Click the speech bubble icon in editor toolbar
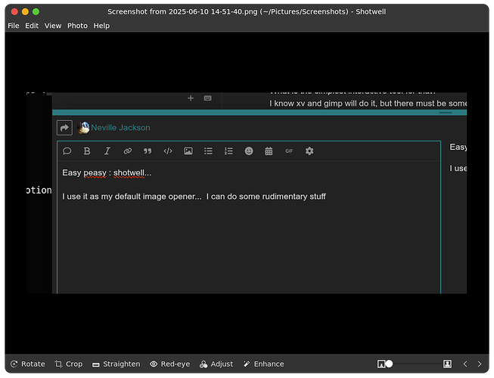 [67, 151]
